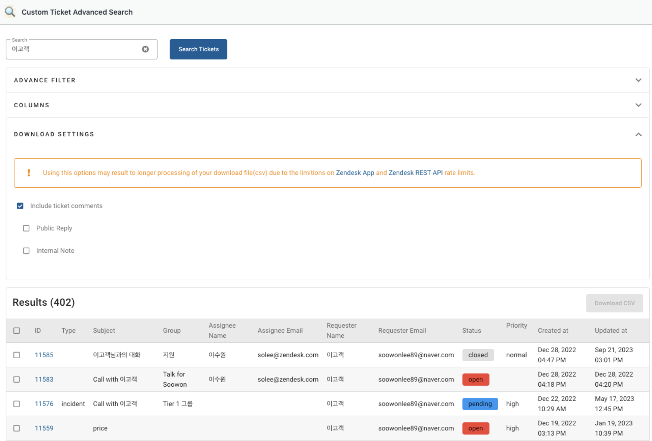Click the DOWNLOAD SETTINGS header label
This screenshot has height=441, width=652.
point(54,134)
